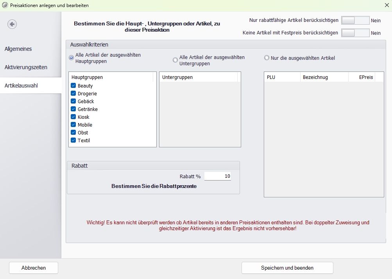Select 'Alle Artikel der ausgewählten Untergruppen' option
Screen dimensions: 392x279
click(175, 60)
